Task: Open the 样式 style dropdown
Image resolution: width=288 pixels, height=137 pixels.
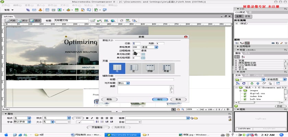Action: pos(57,118)
